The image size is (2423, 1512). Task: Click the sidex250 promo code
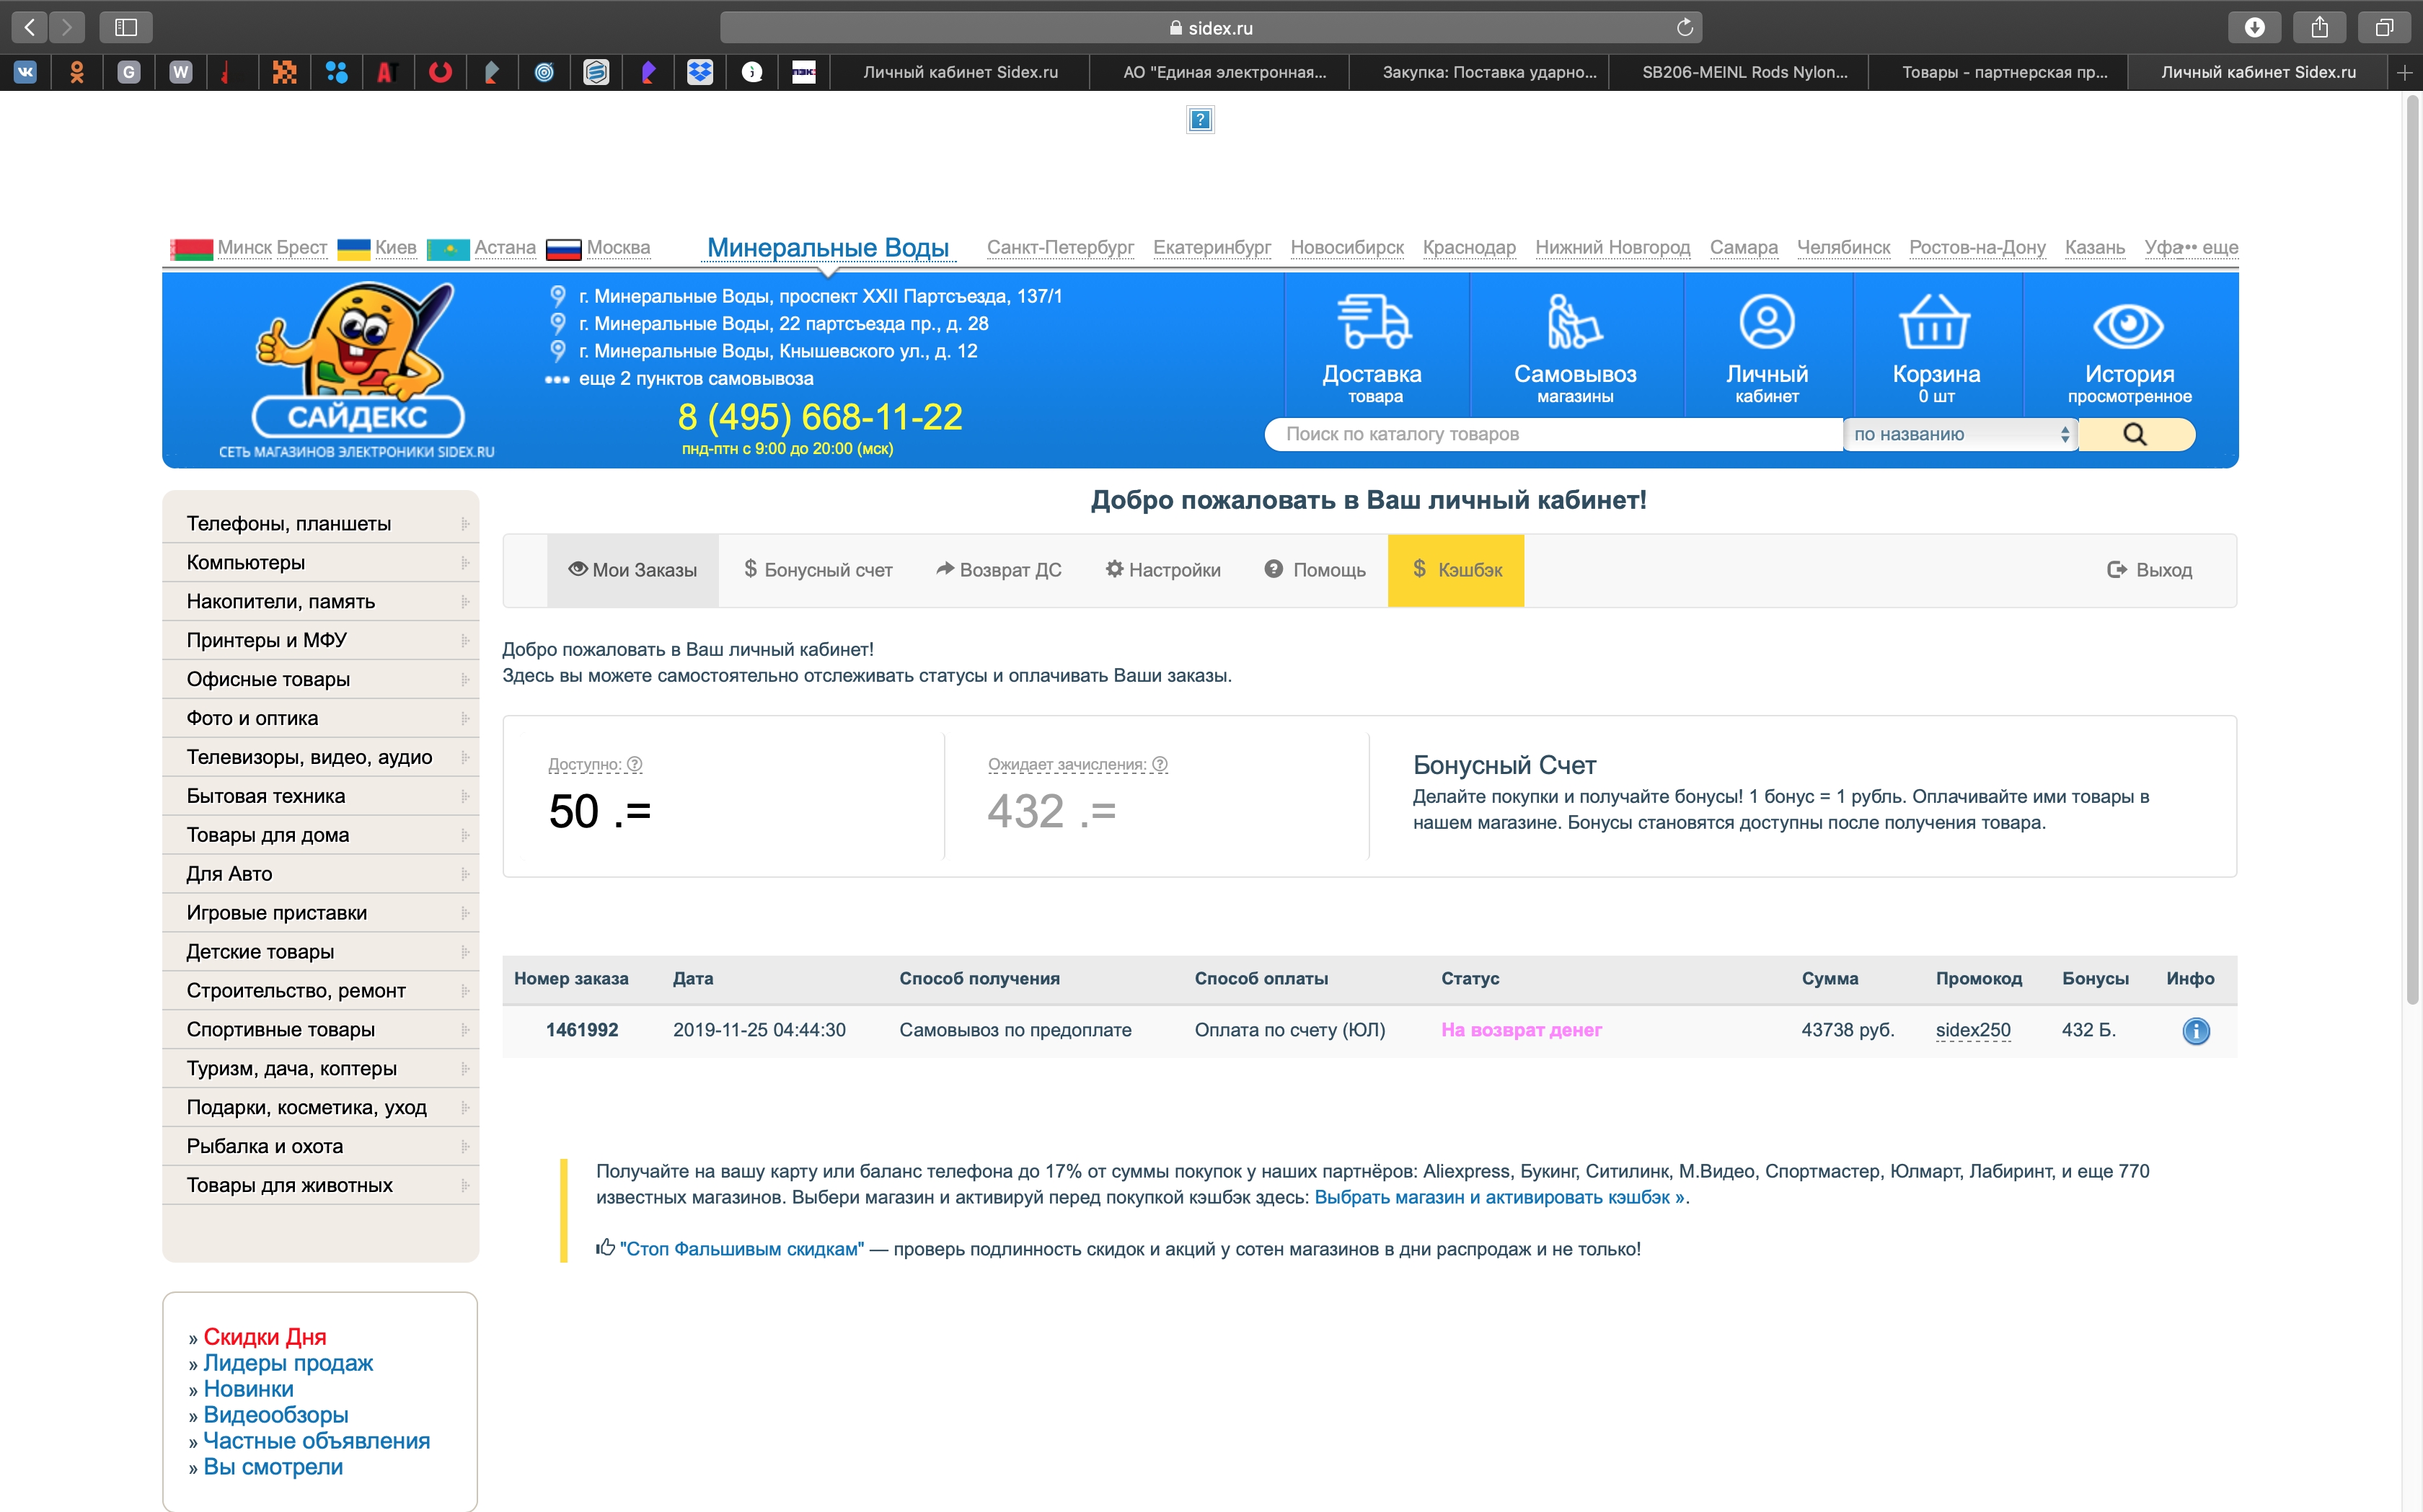click(x=1973, y=1030)
